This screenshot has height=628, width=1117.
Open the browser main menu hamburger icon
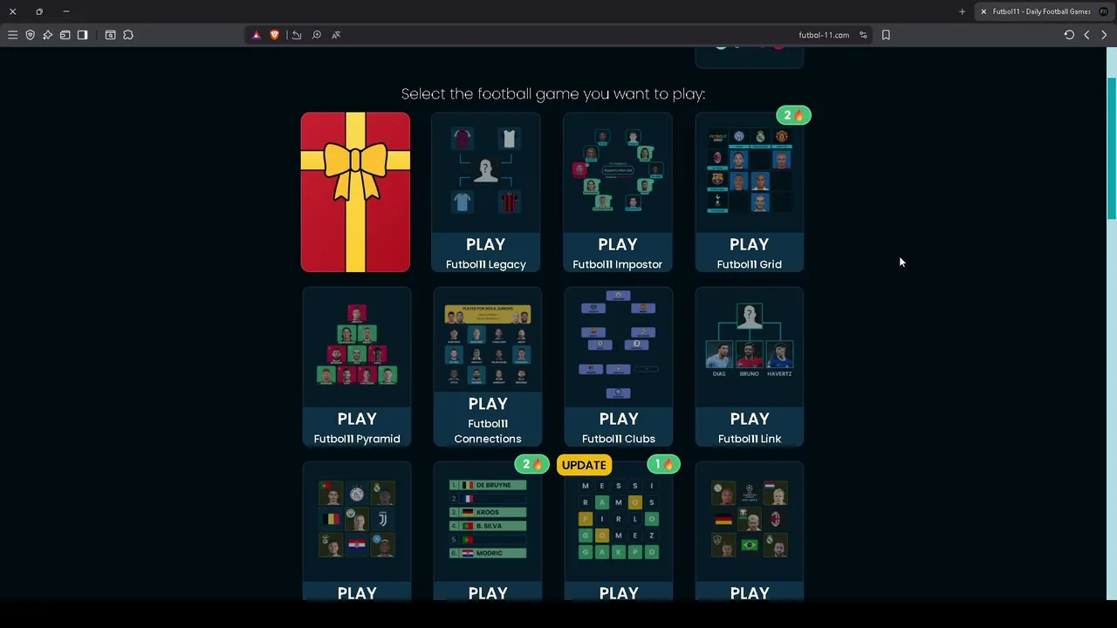coord(12,35)
